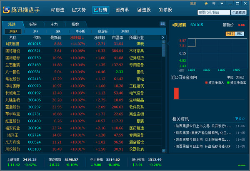Select 沪深B sub-tab
Viewport: 250px width, 171px height.
click(125, 31)
